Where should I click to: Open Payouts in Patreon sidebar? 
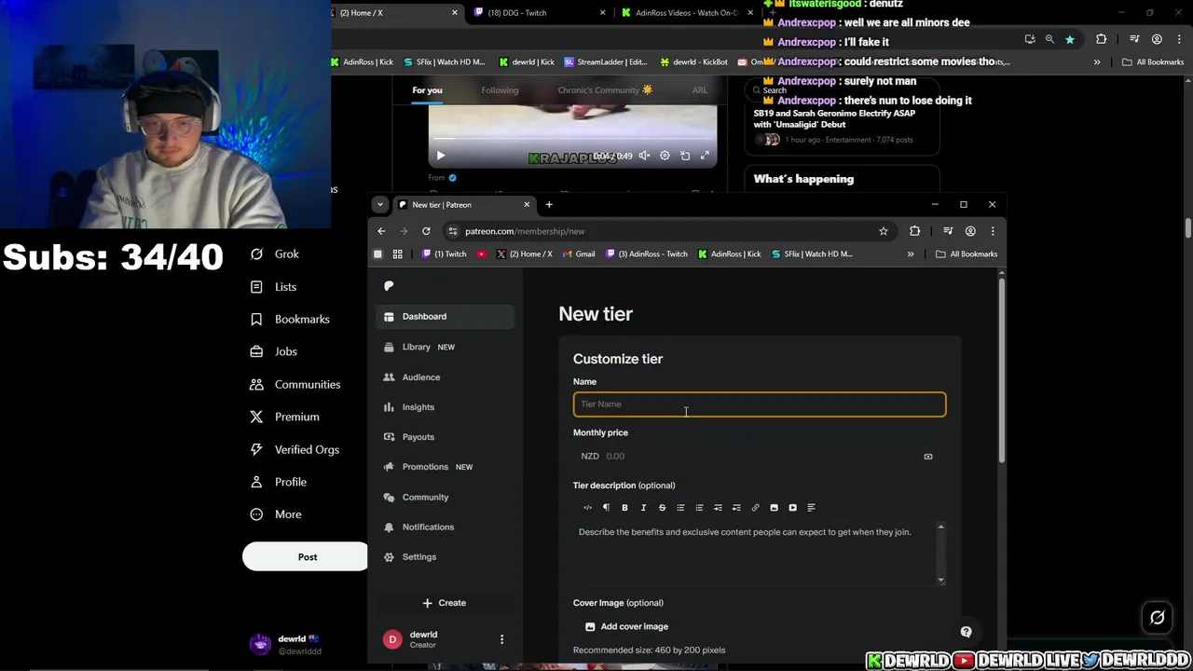[x=446, y=437]
